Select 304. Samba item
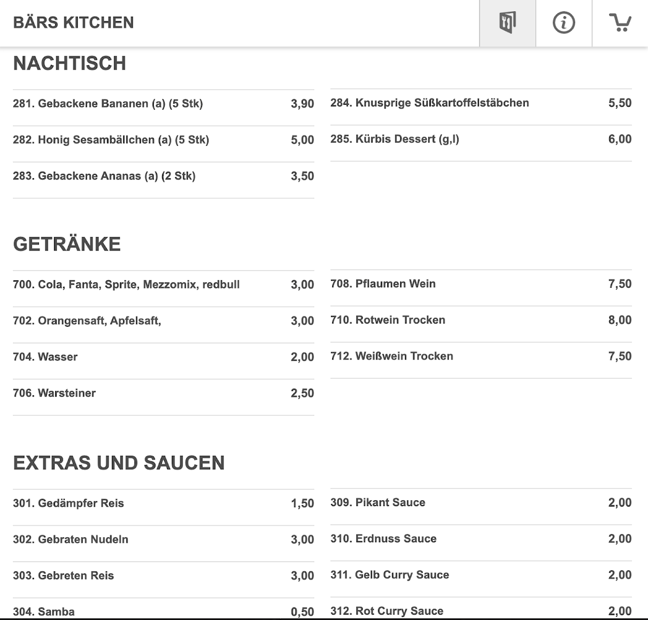 click(164, 609)
